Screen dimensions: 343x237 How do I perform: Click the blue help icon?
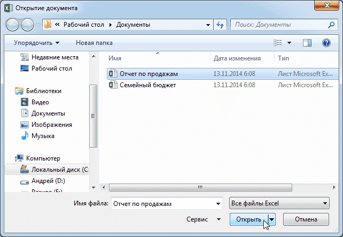click(326, 43)
